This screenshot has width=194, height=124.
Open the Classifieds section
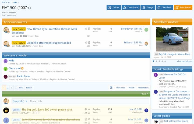164,8
